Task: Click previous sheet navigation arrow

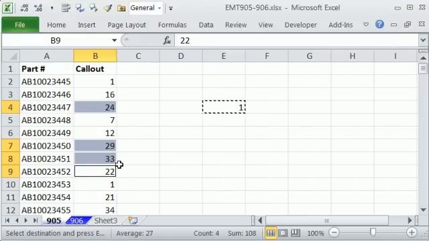Action: pos(17,220)
